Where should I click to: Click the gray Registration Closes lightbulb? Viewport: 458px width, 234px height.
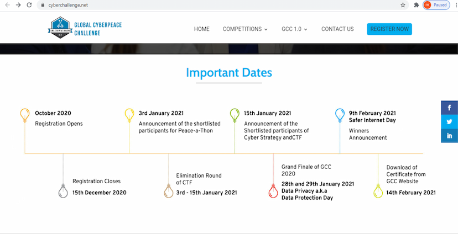63,190
